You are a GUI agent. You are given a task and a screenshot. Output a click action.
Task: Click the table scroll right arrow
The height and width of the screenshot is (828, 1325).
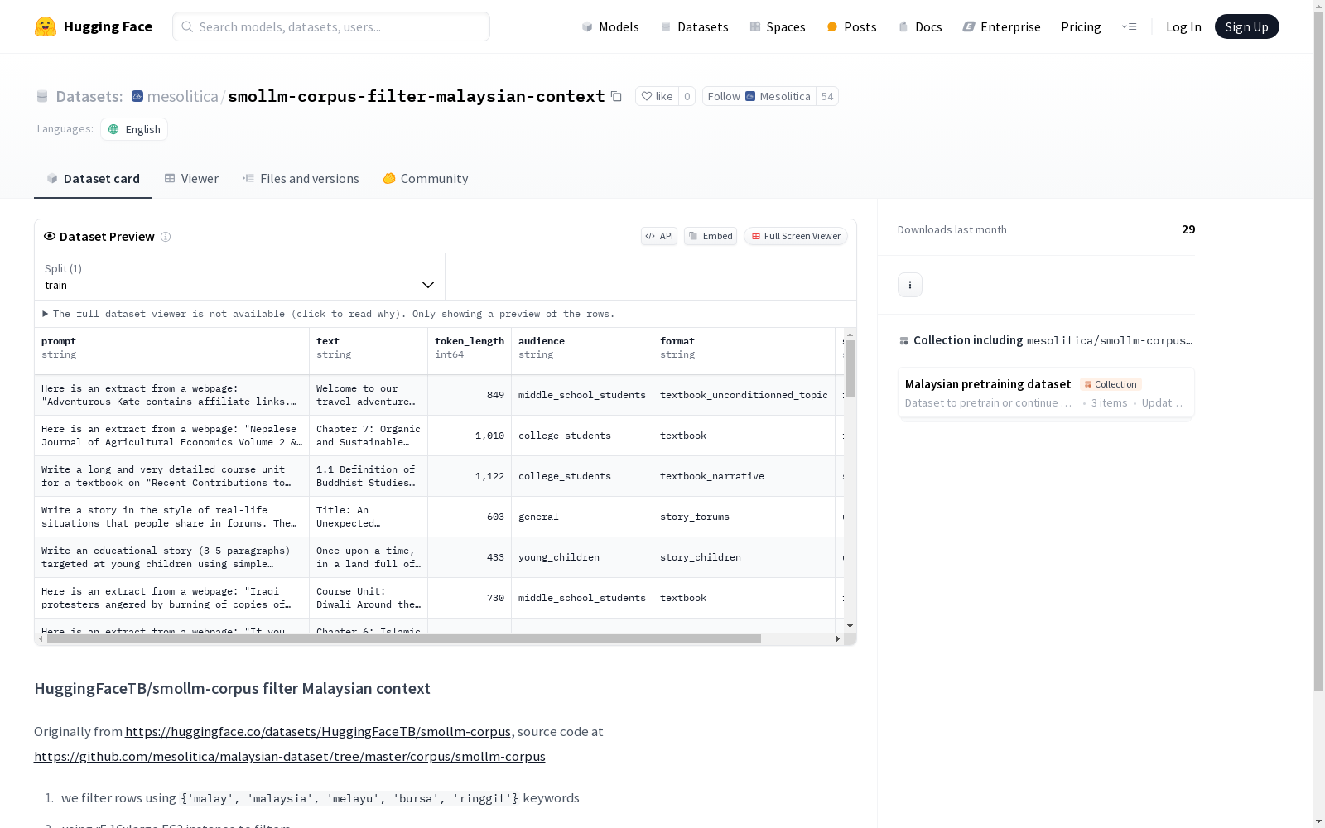point(838,639)
